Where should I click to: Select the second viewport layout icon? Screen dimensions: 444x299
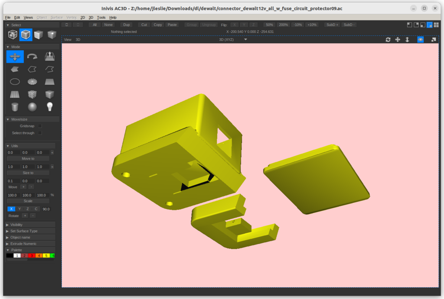pyautogui.click(x=416, y=25)
